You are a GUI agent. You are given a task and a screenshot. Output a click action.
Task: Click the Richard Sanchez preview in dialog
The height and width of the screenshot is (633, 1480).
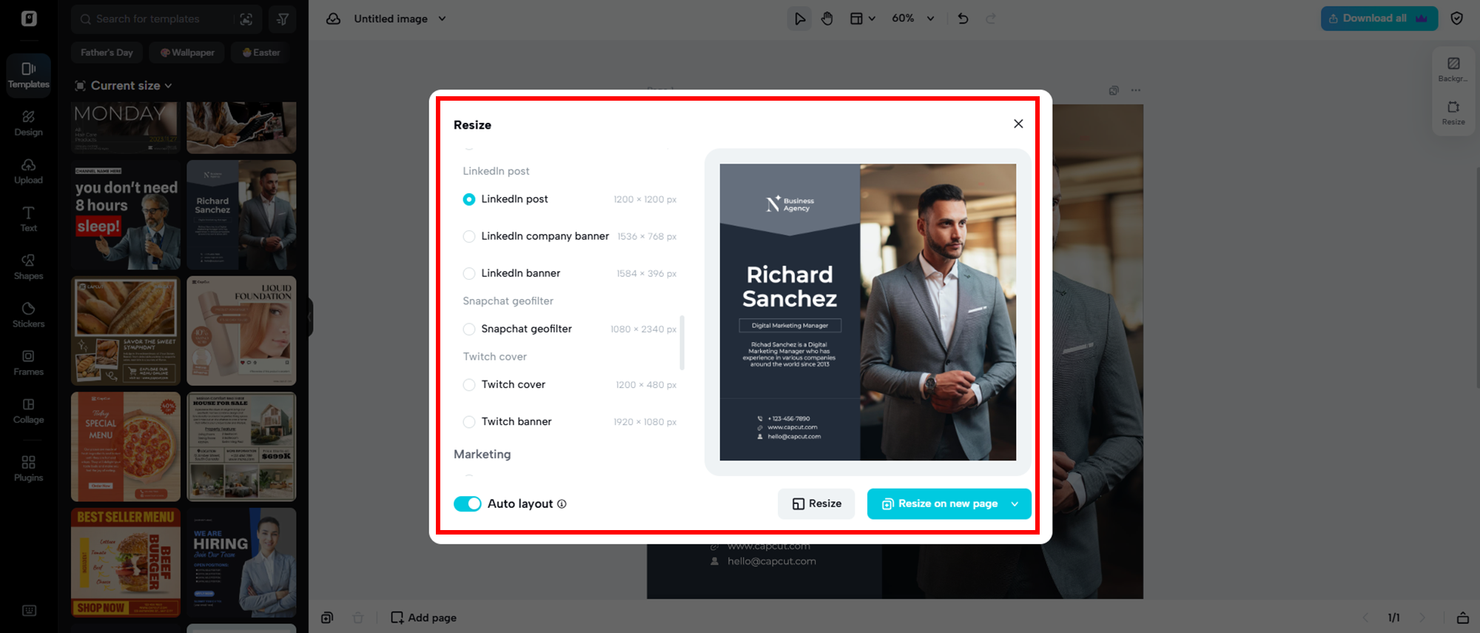868,312
